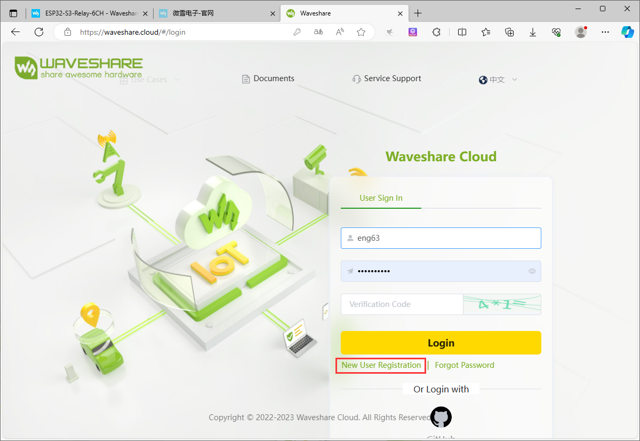Open saved passwords key icon in address bar

297,32
